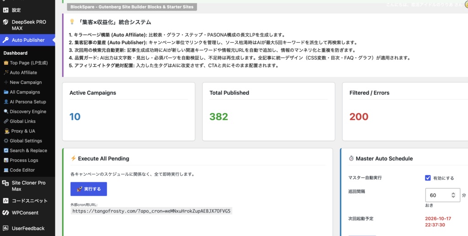Click the BlockSpare plugin notice label
The image size is (468, 236).
click(132, 6)
